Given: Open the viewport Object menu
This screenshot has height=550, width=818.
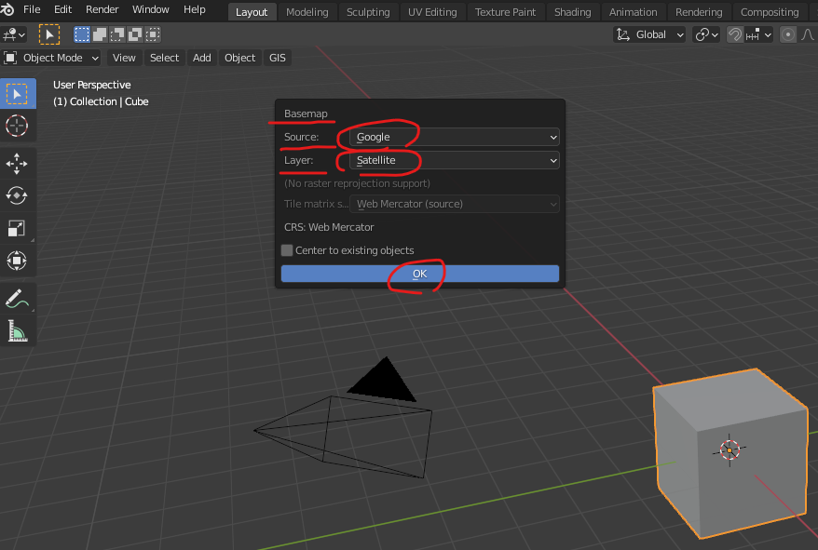Looking at the screenshot, I should [240, 58].
